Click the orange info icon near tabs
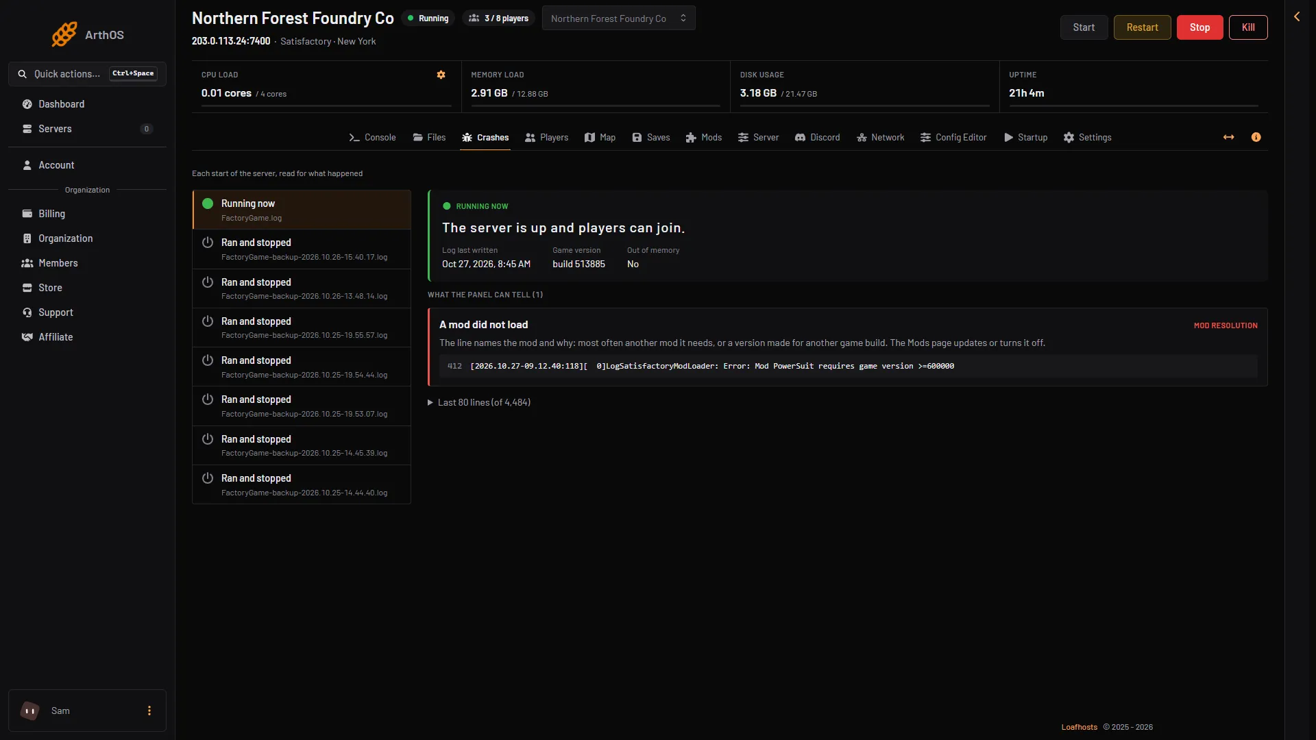1316x740 pixels. click(1256, 137)
